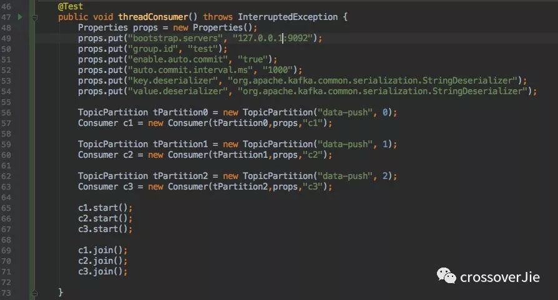Click the crossoverJie watermark text
Screen dimensions: 558x300
499,277
